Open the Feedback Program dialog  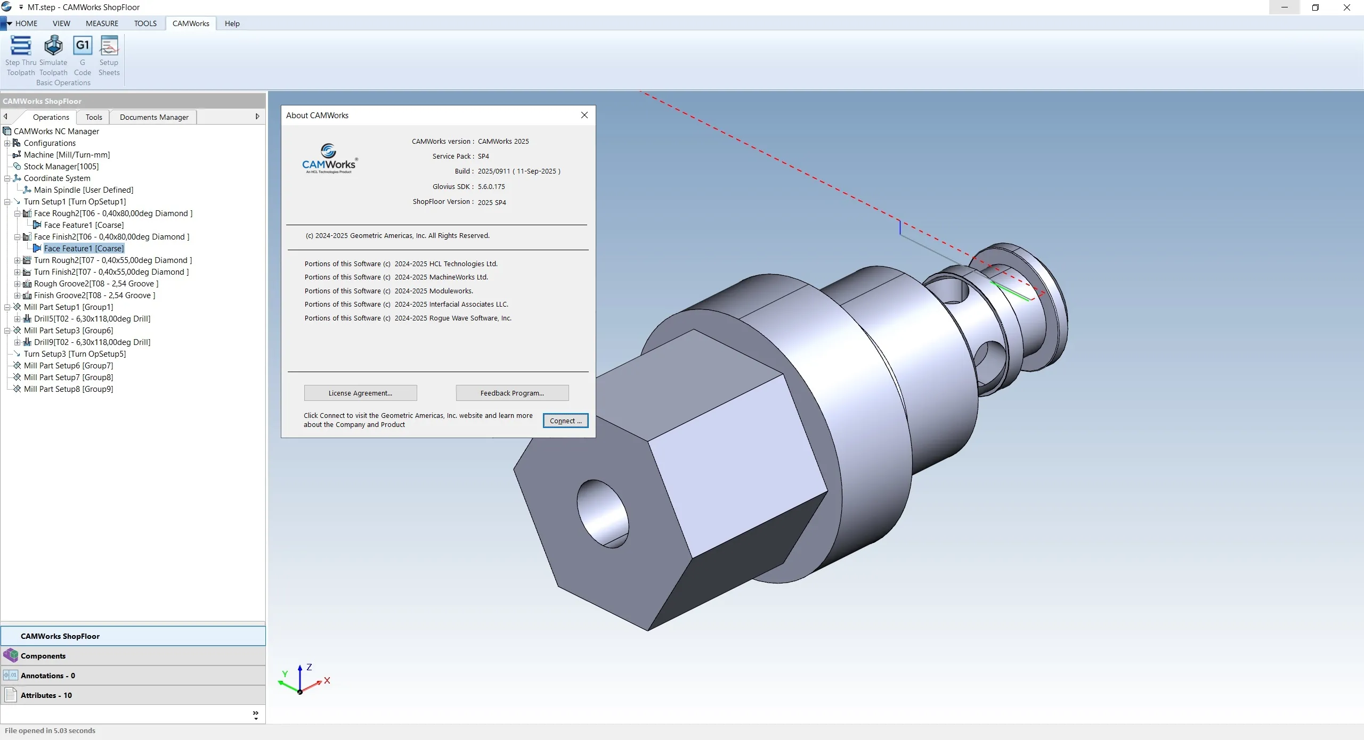coord(512,393)
